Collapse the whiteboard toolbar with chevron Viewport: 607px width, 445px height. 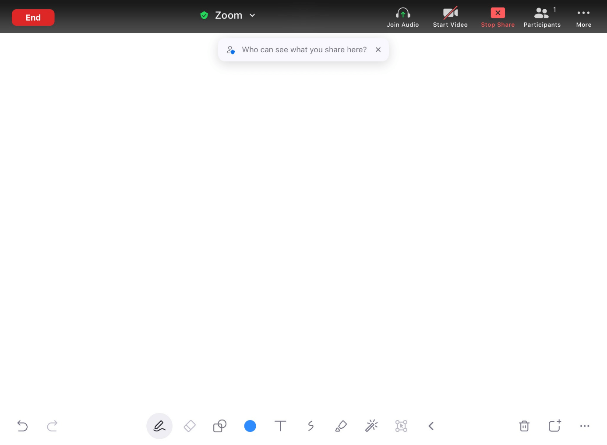coord(431,426)
